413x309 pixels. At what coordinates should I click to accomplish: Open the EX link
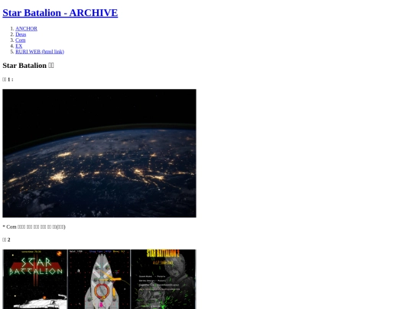19,46
